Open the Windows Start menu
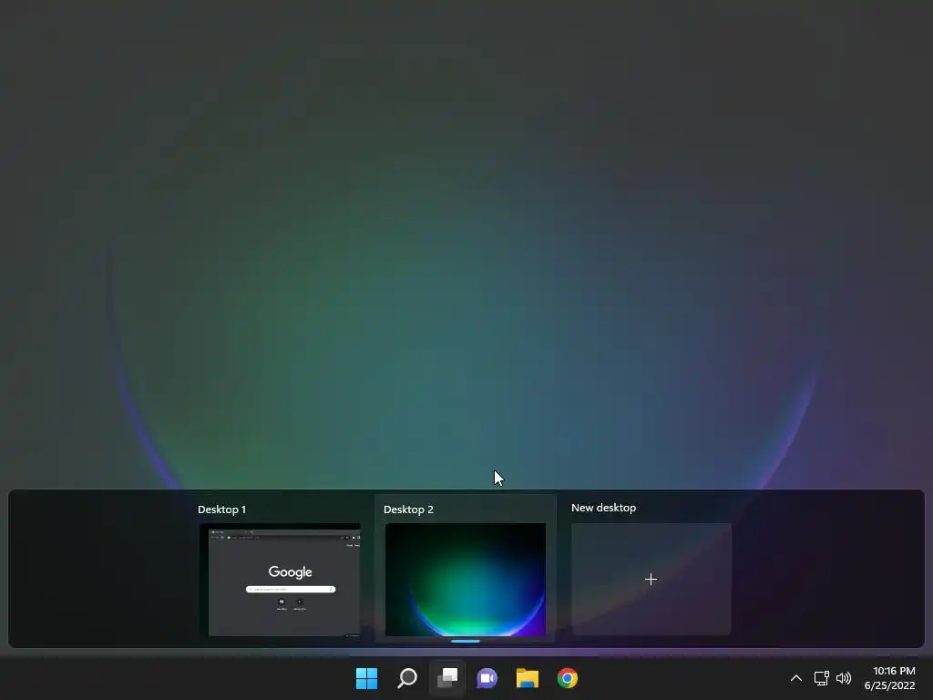Screen dimensions: 933x700 [x=366, y=678]
